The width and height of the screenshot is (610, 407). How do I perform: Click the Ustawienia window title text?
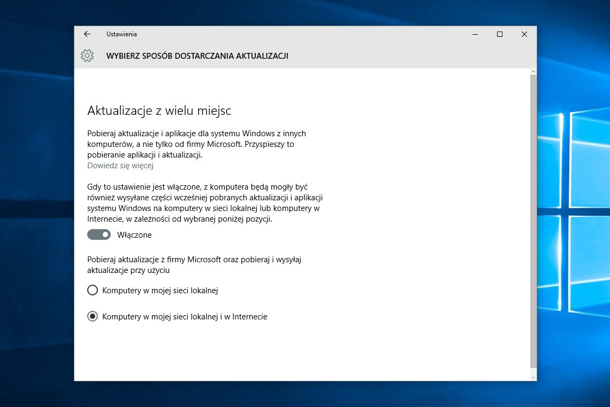pos(121,34)
